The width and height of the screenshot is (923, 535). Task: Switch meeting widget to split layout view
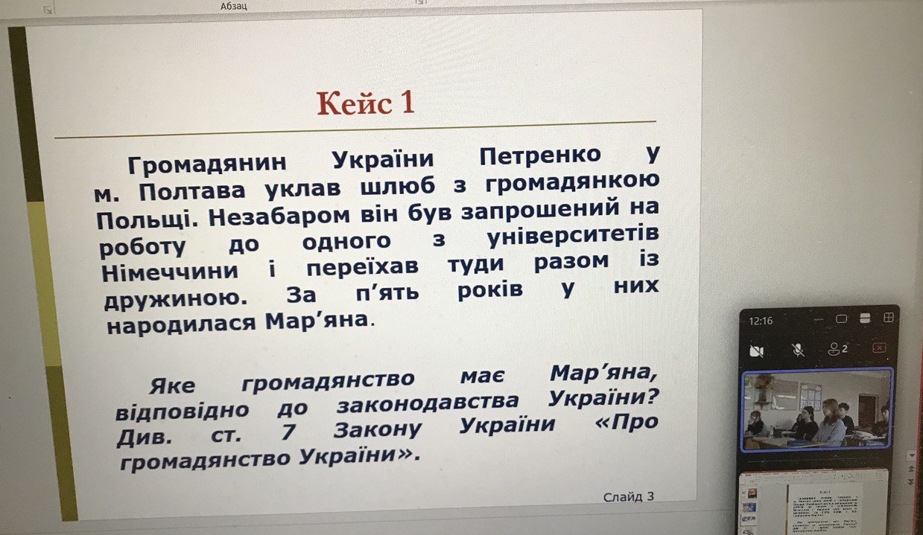tap(866, 318)
